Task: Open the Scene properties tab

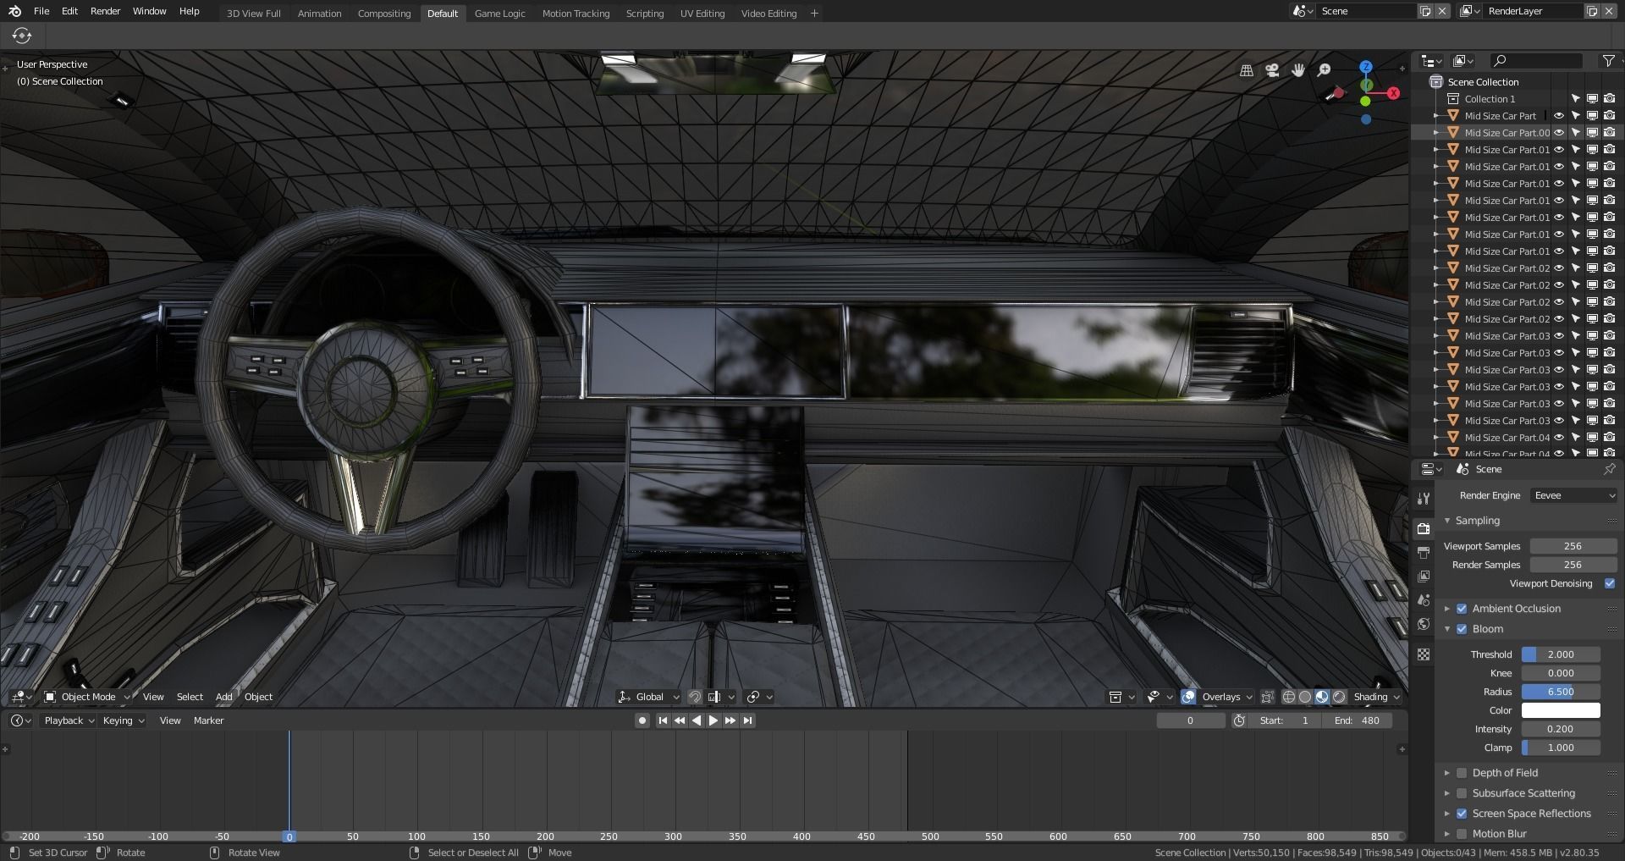Action: (x=1424, y=599)
